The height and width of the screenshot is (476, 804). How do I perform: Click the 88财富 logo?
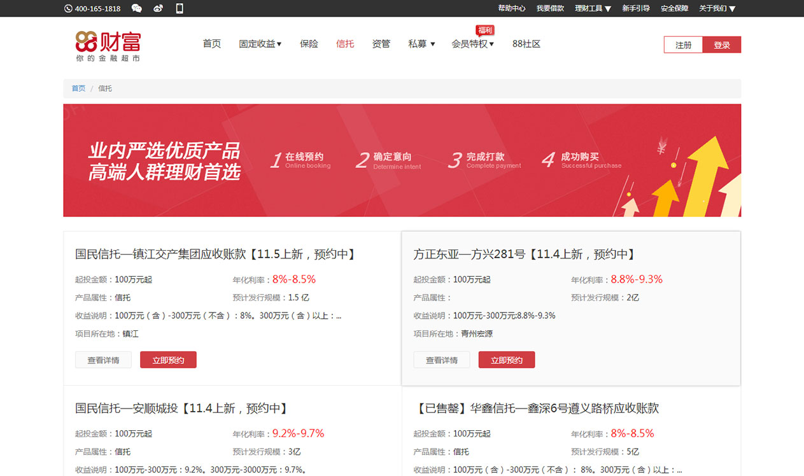click(x=108, y=46)
